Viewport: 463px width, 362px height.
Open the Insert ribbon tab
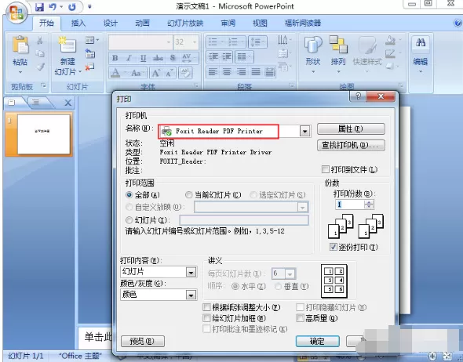click(x=78, y=23)
